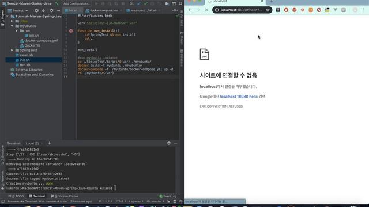The width and height of the screenshot is (369, 207).
Task: Click the browser back arrow
Action: (x=190, y=10)
